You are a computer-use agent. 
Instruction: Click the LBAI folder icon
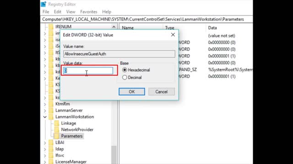click(51, 143)
